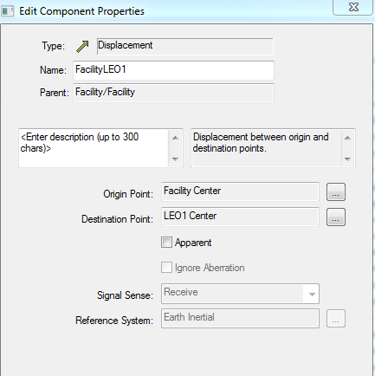Click the Parent field Facility/Facility

coord(173,93)
